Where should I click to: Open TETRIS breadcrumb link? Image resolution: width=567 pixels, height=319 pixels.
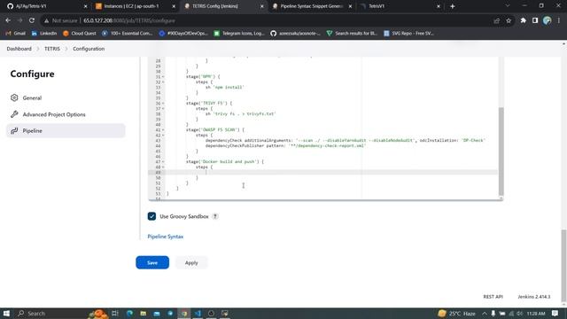52,49
